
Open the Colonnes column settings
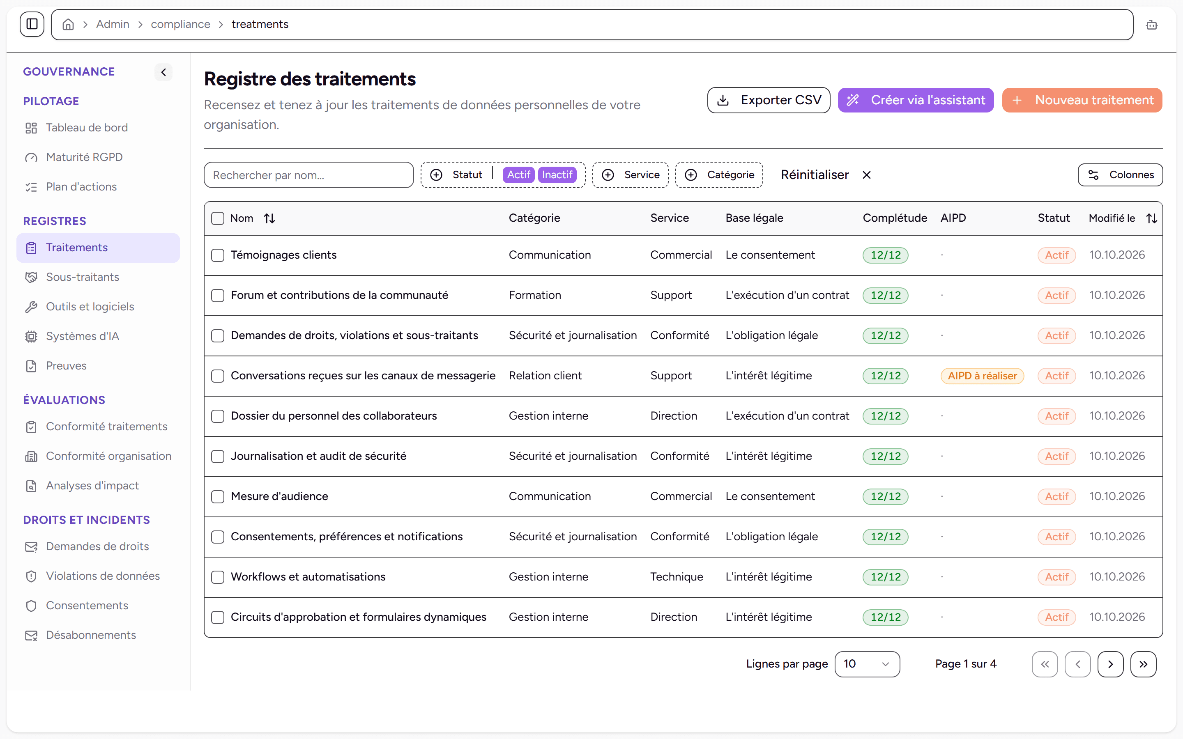click(x=1120, y=175)
